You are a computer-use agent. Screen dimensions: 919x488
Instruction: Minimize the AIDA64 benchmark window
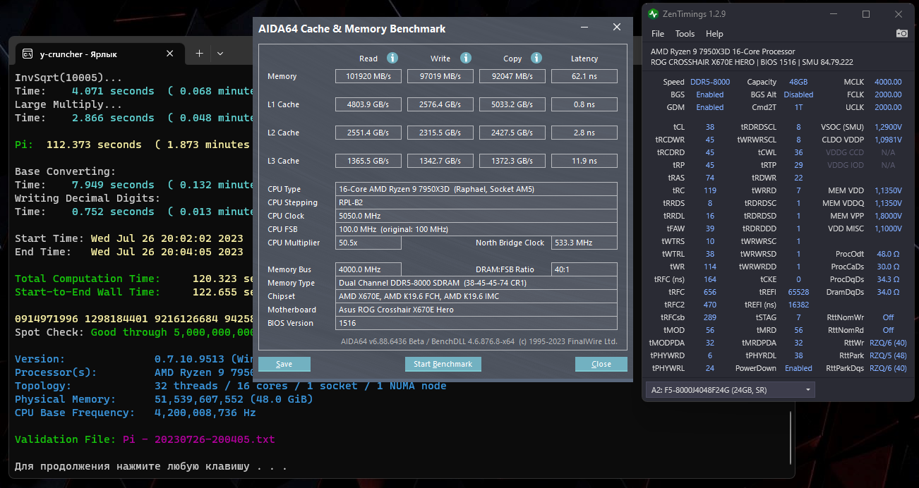tap(585, 28)
